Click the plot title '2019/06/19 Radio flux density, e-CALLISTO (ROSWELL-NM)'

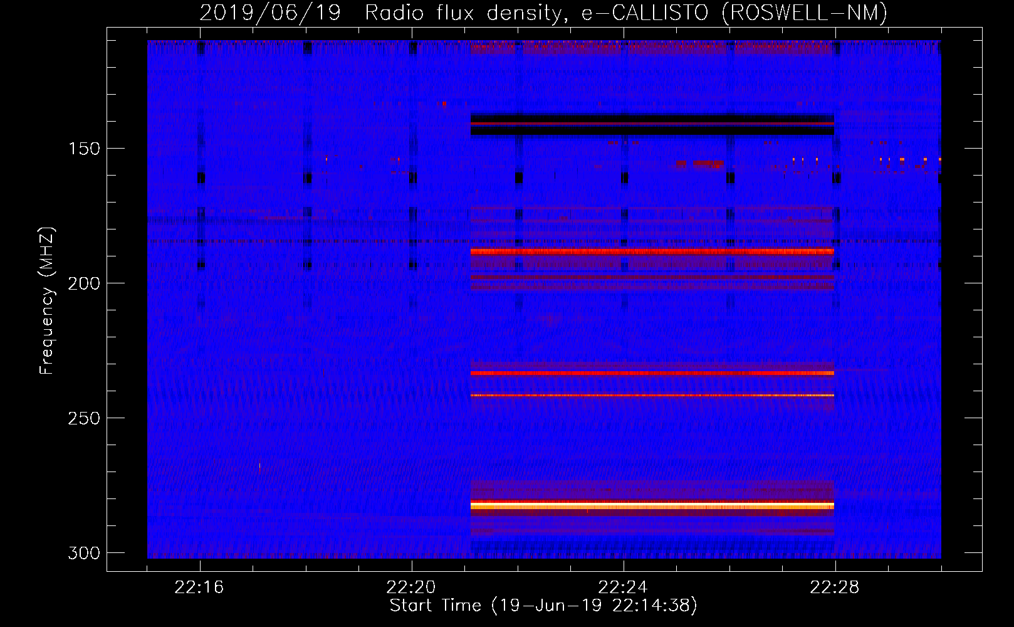point(543,13)
